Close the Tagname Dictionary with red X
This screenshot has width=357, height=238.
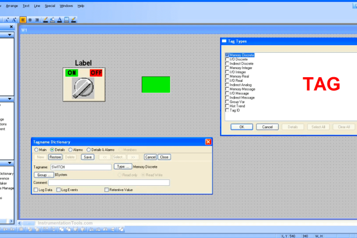coord(208,142)
